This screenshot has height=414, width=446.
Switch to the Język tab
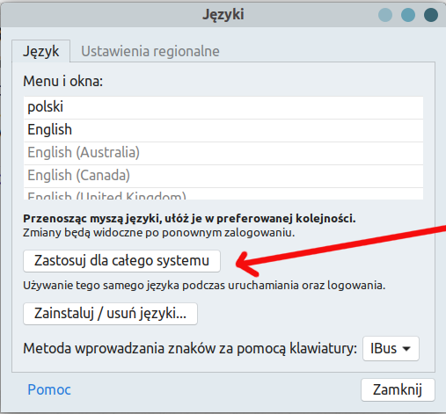point(41,51)
